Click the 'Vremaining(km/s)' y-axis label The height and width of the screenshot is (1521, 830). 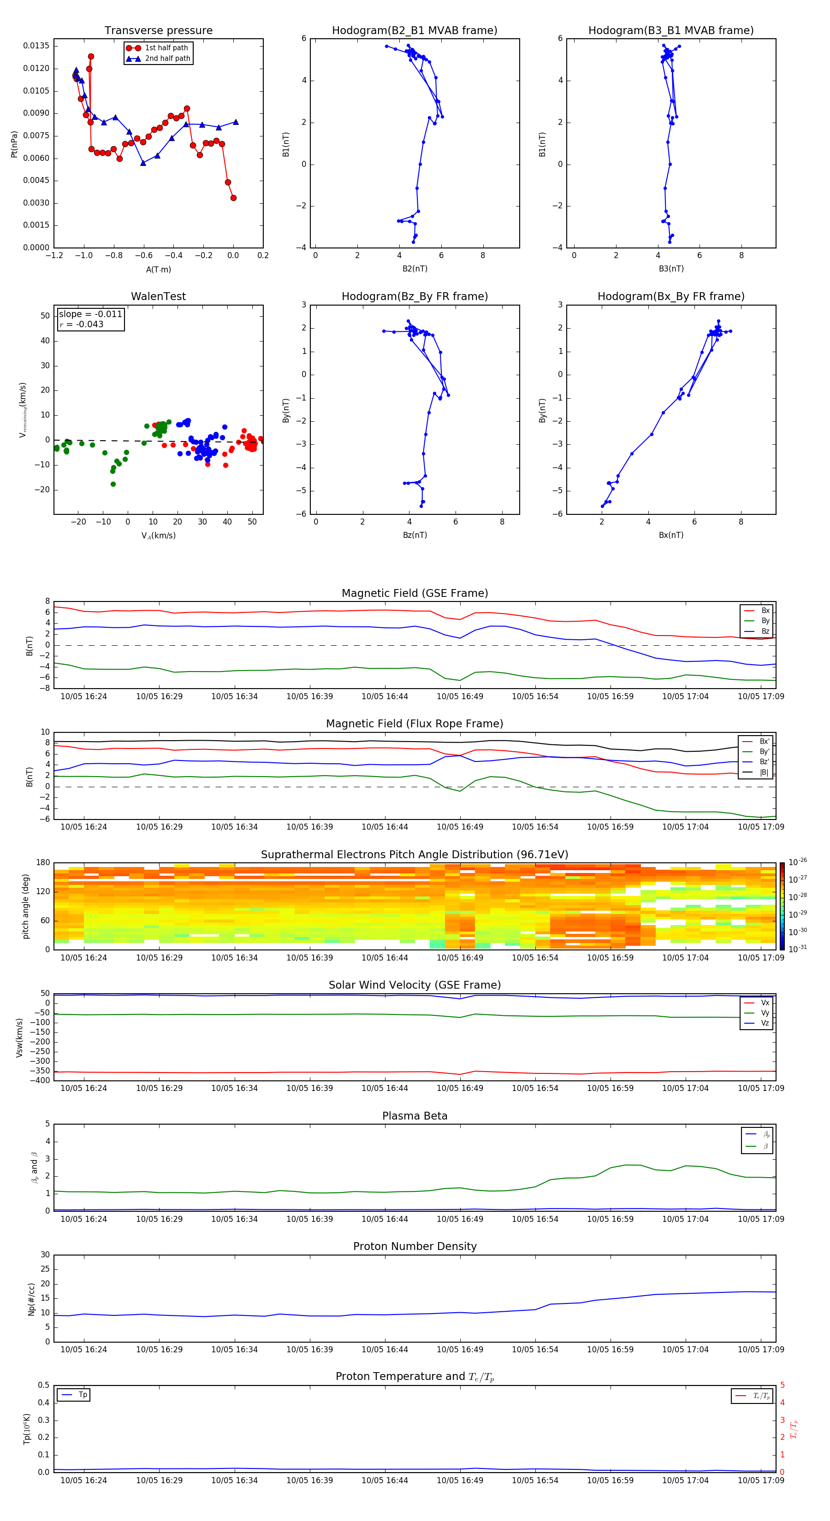tap(23, 410)
